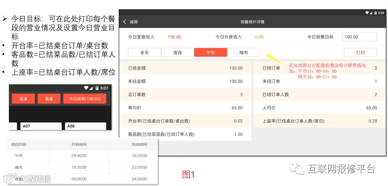This screenshot has height=186, width=388.
Task: Tap the 查菜 button
Action: pos(49,99)
